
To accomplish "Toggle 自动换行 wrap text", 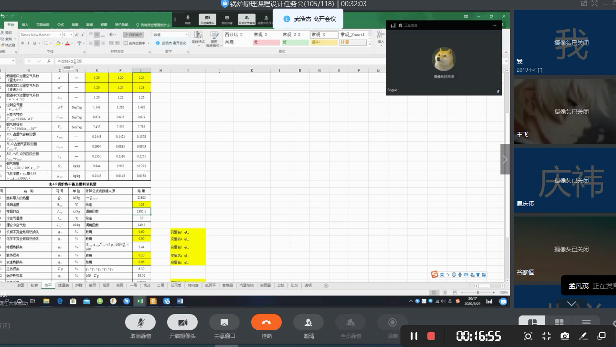I will click(132, 35).
